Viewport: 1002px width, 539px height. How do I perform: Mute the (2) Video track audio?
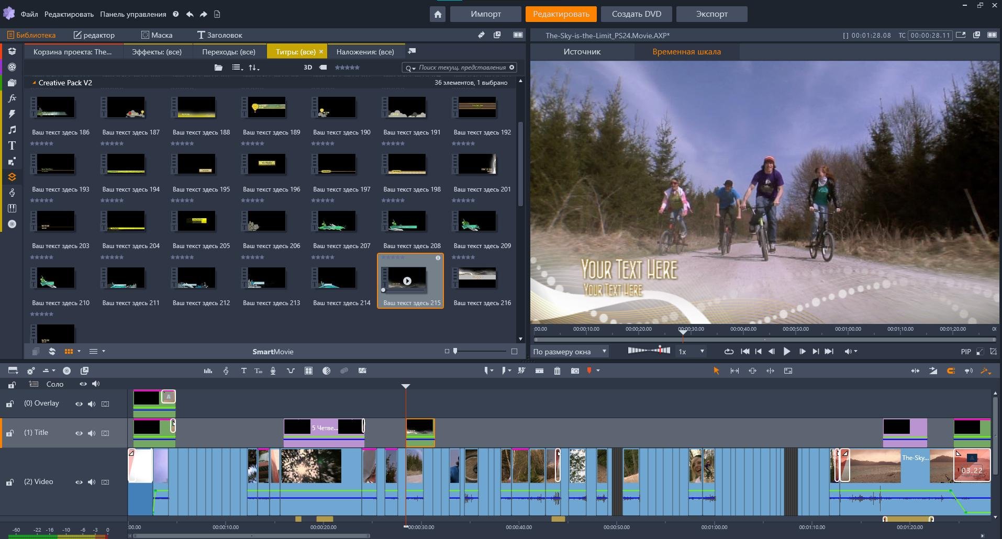tap(92, 482)
